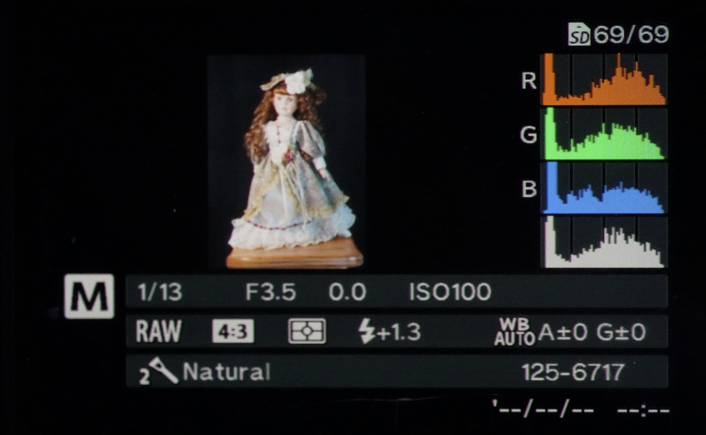Tap the WB AUTO white balance icon
Image resolution: width=706 pixels, height=435 pixels.
point(514,332)
